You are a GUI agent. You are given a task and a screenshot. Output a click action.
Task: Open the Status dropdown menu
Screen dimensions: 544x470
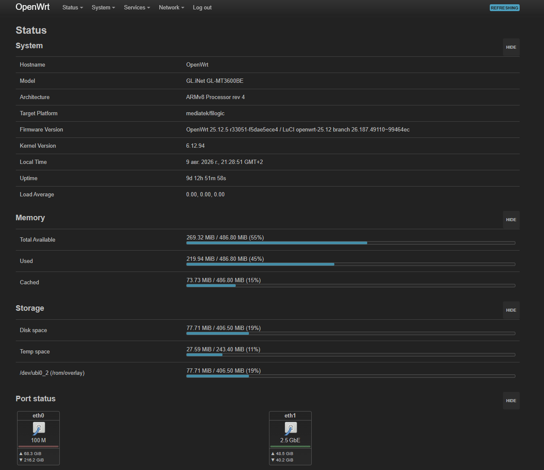(x=73, y=8)
